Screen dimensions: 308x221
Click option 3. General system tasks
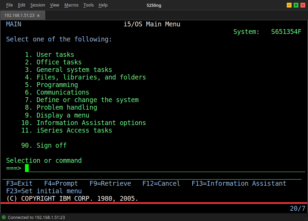click(68, 70)
